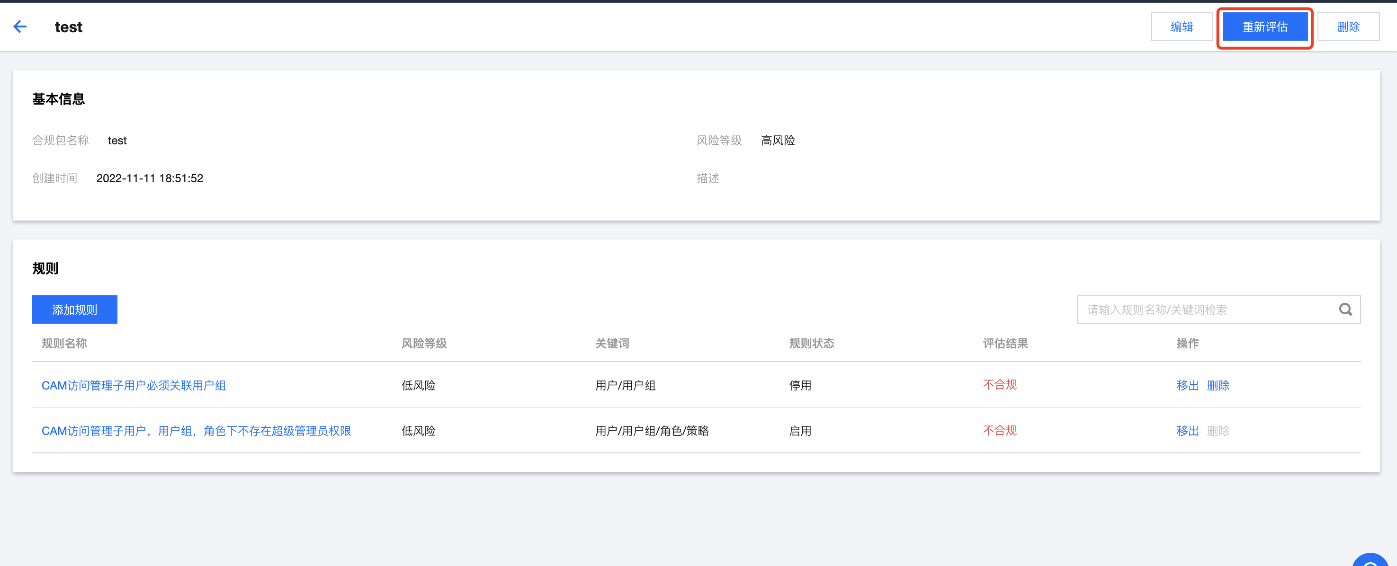Click 移出 for the second rule

tap(1187, 431)
